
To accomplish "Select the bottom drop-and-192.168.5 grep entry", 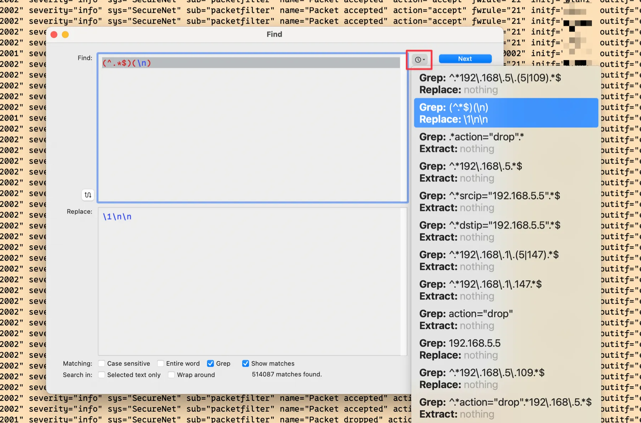I will point(506,408).
